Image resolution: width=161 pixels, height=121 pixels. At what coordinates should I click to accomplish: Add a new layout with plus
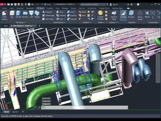(23, 112)
